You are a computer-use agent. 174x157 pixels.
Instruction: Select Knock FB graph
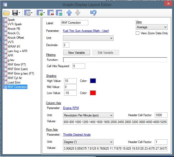click(x=14, y=29)
